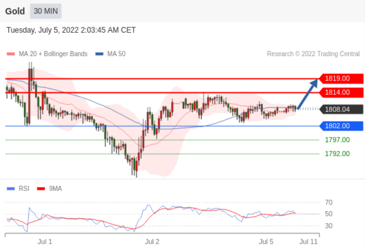
Task: Click the RSI blue legend swatch
Action: coord(11,189)
